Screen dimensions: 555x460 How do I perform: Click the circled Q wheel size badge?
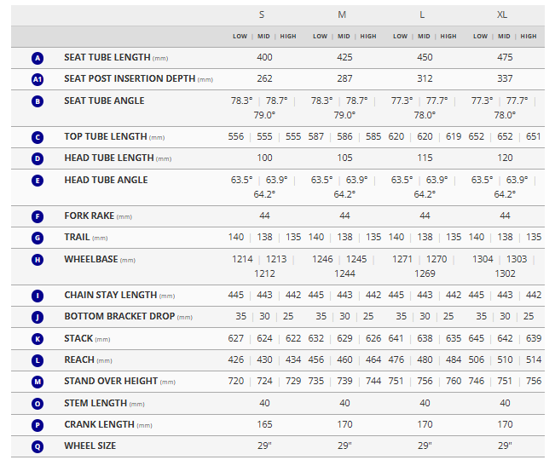coord(38,446)
